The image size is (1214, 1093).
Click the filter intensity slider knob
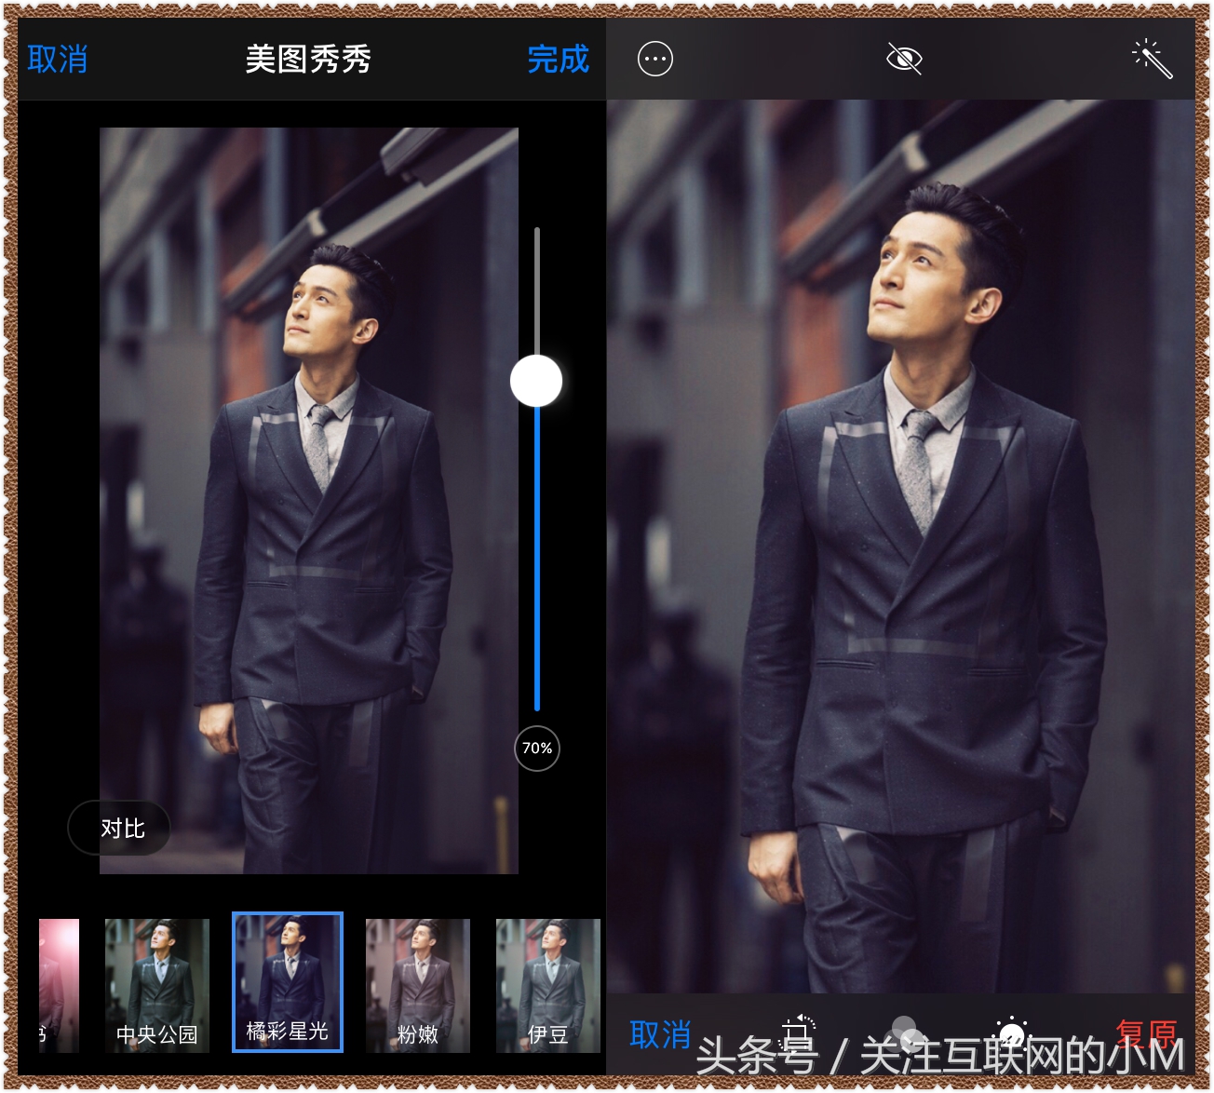pyautogui.click(x=536, y=381)
